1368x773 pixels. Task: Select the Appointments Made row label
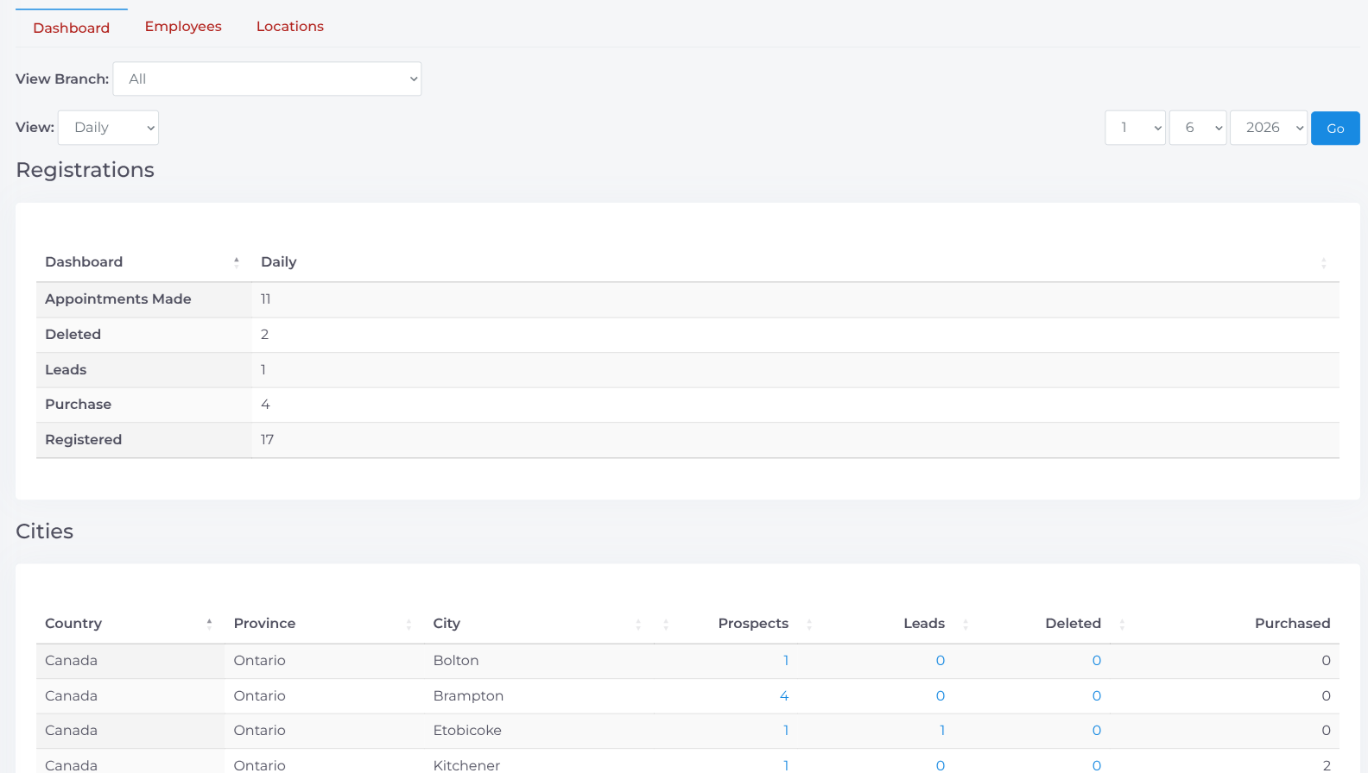point(118,299)
